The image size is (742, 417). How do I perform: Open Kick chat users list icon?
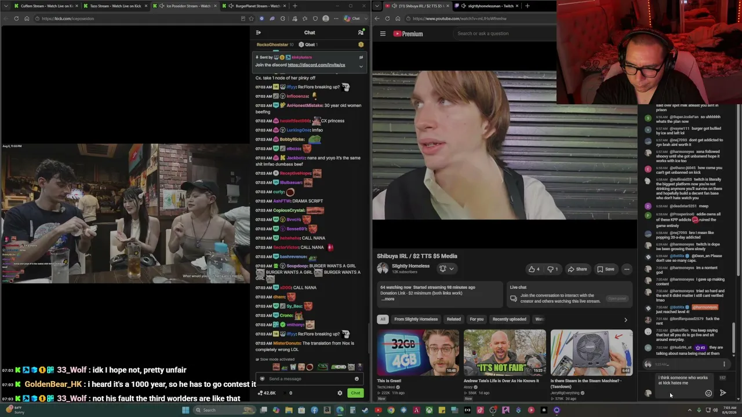pos(361,32)
